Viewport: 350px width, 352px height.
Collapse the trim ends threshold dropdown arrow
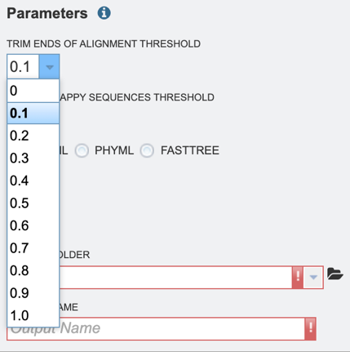[x=49, y=67]
